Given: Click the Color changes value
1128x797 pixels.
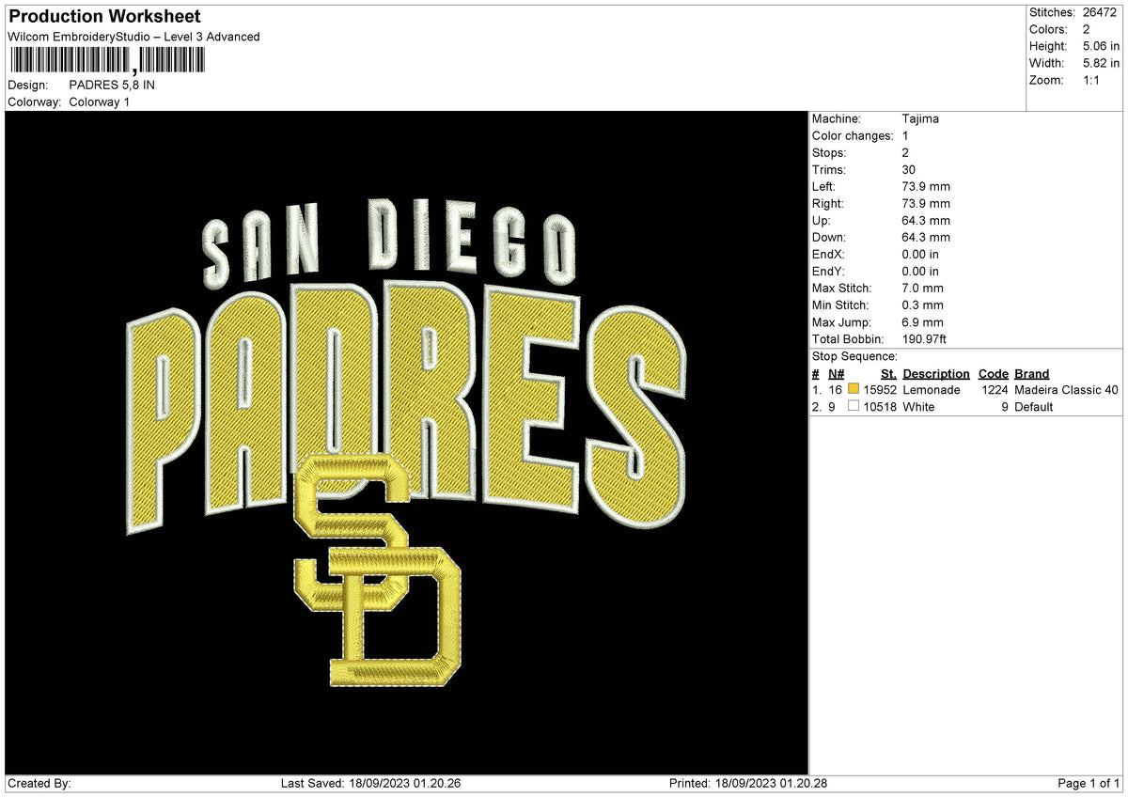Looking at the screenshot, I should [x=905, y=135].
